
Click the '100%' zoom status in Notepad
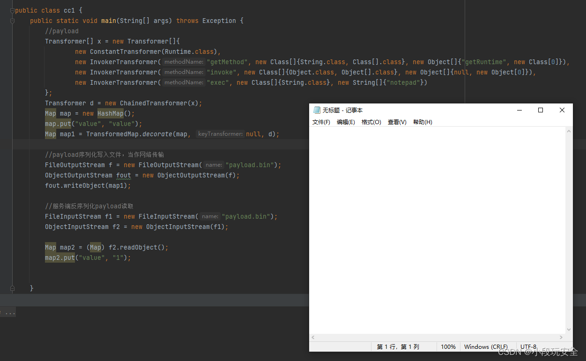coord(448,347)
